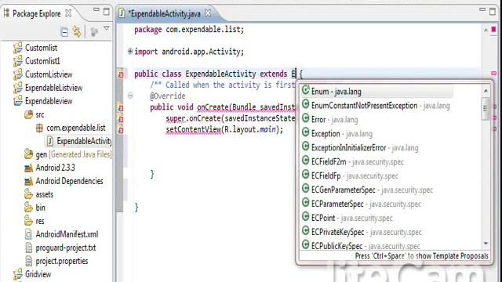This screenshot has height=282, width=502.
Task: Open Customlist project in tree
Action: (x=41, y=48)
